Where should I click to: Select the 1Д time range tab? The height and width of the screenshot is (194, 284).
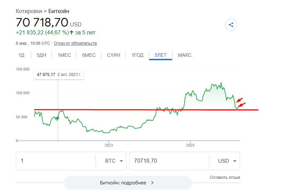click(21, 55)
